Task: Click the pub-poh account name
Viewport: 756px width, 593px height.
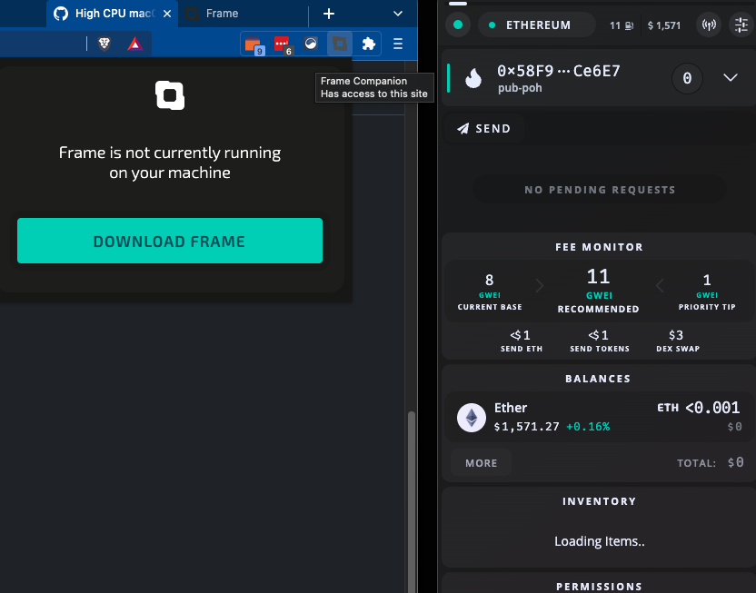Action: pos(520,88)
